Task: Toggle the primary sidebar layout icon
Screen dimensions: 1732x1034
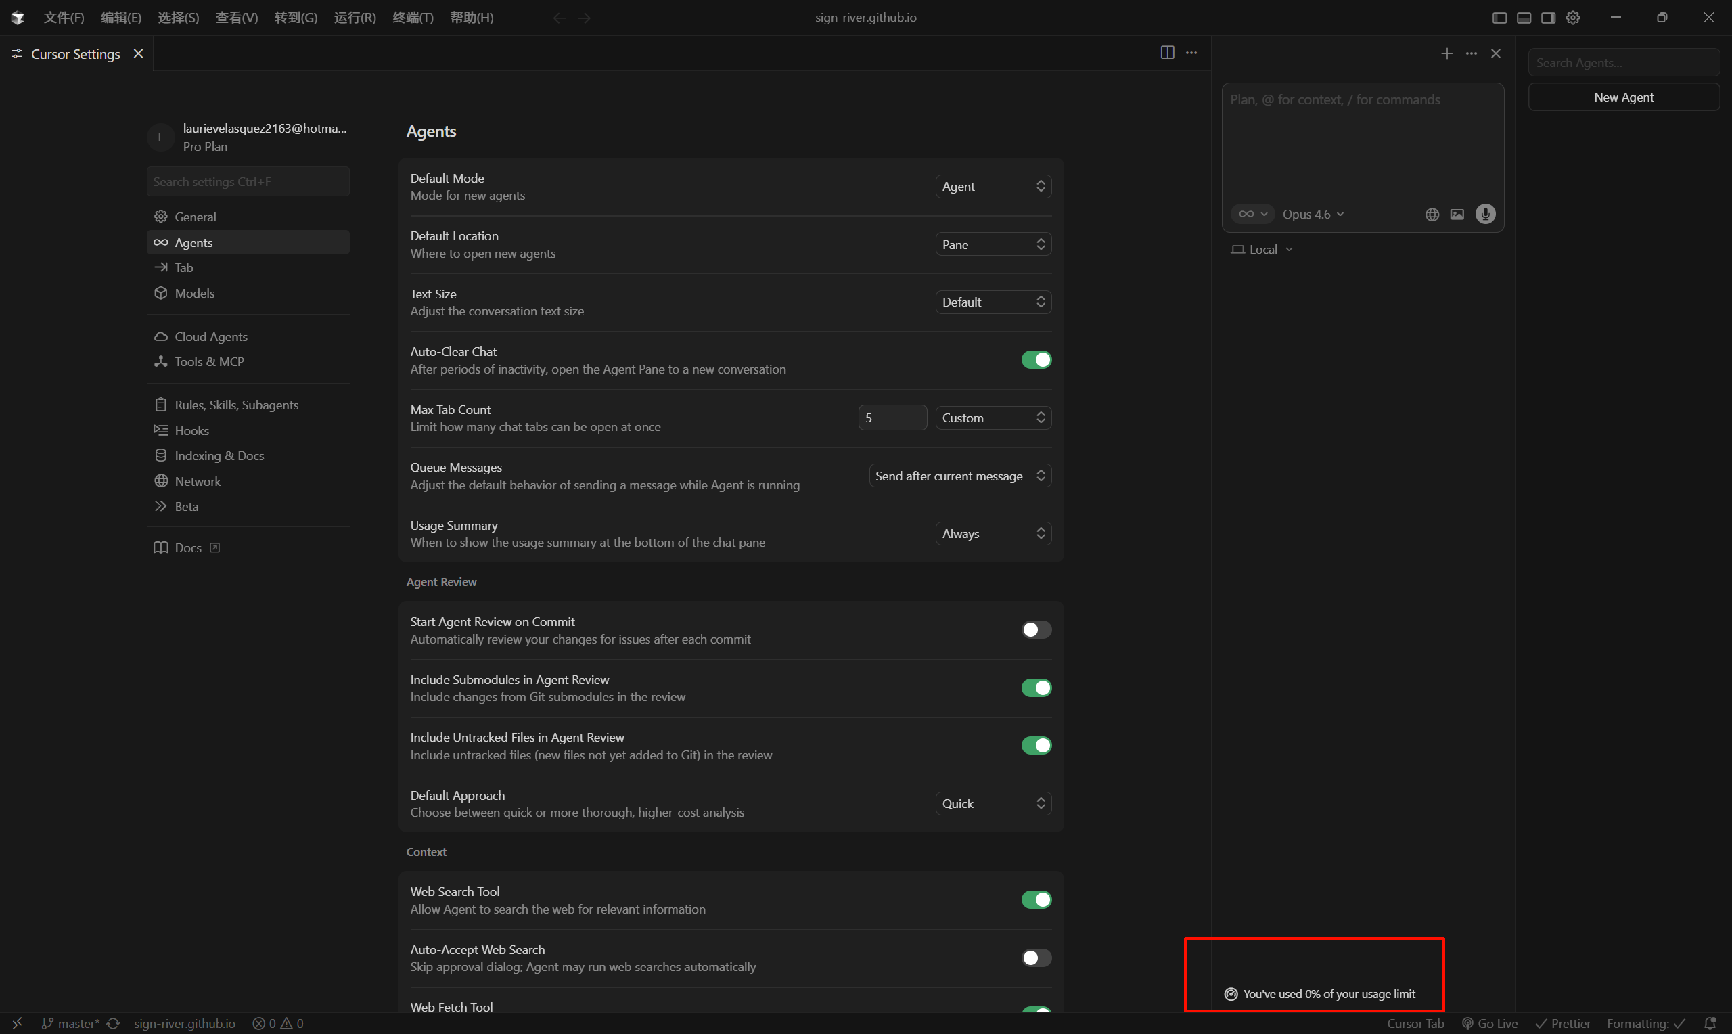Action: click(1499, 18)
